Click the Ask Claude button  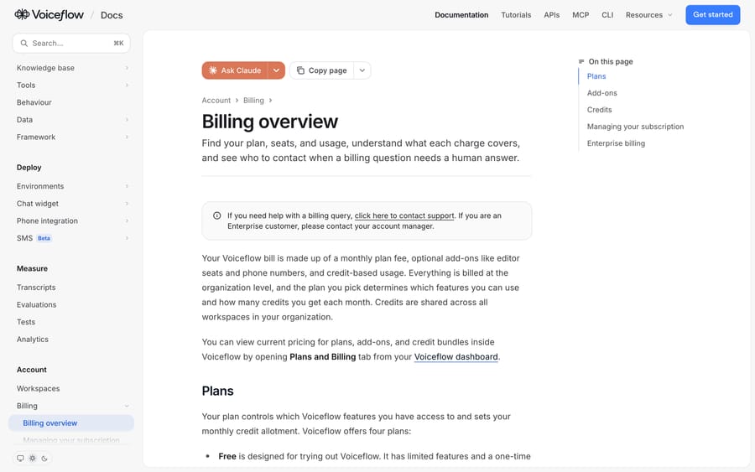(x=235, y=70)
